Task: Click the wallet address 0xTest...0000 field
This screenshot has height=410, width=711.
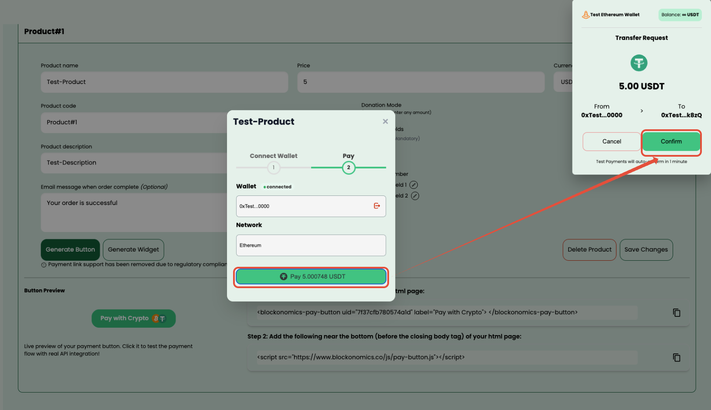Action: 311,206
